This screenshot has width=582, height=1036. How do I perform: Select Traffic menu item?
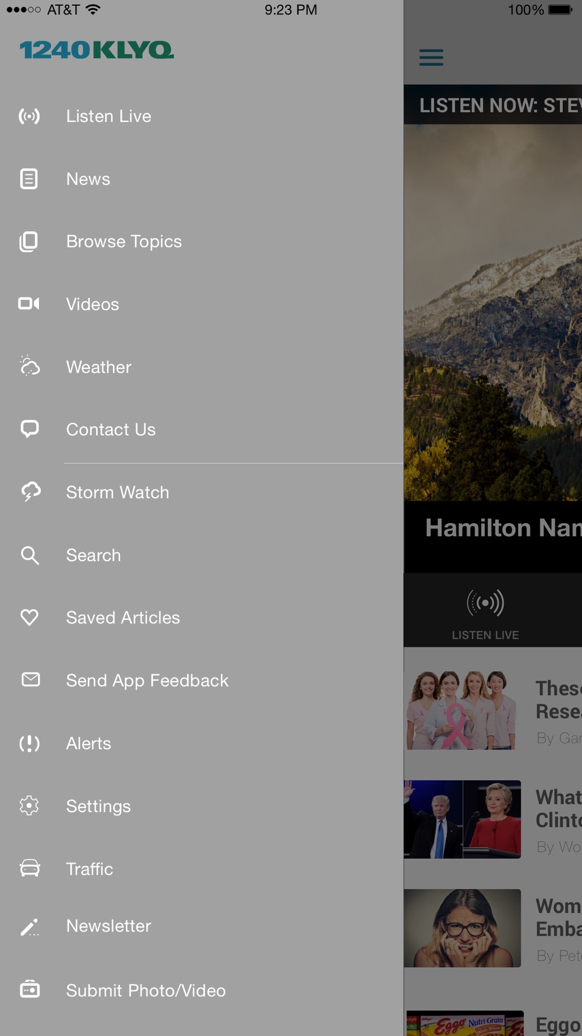point(201,869)
